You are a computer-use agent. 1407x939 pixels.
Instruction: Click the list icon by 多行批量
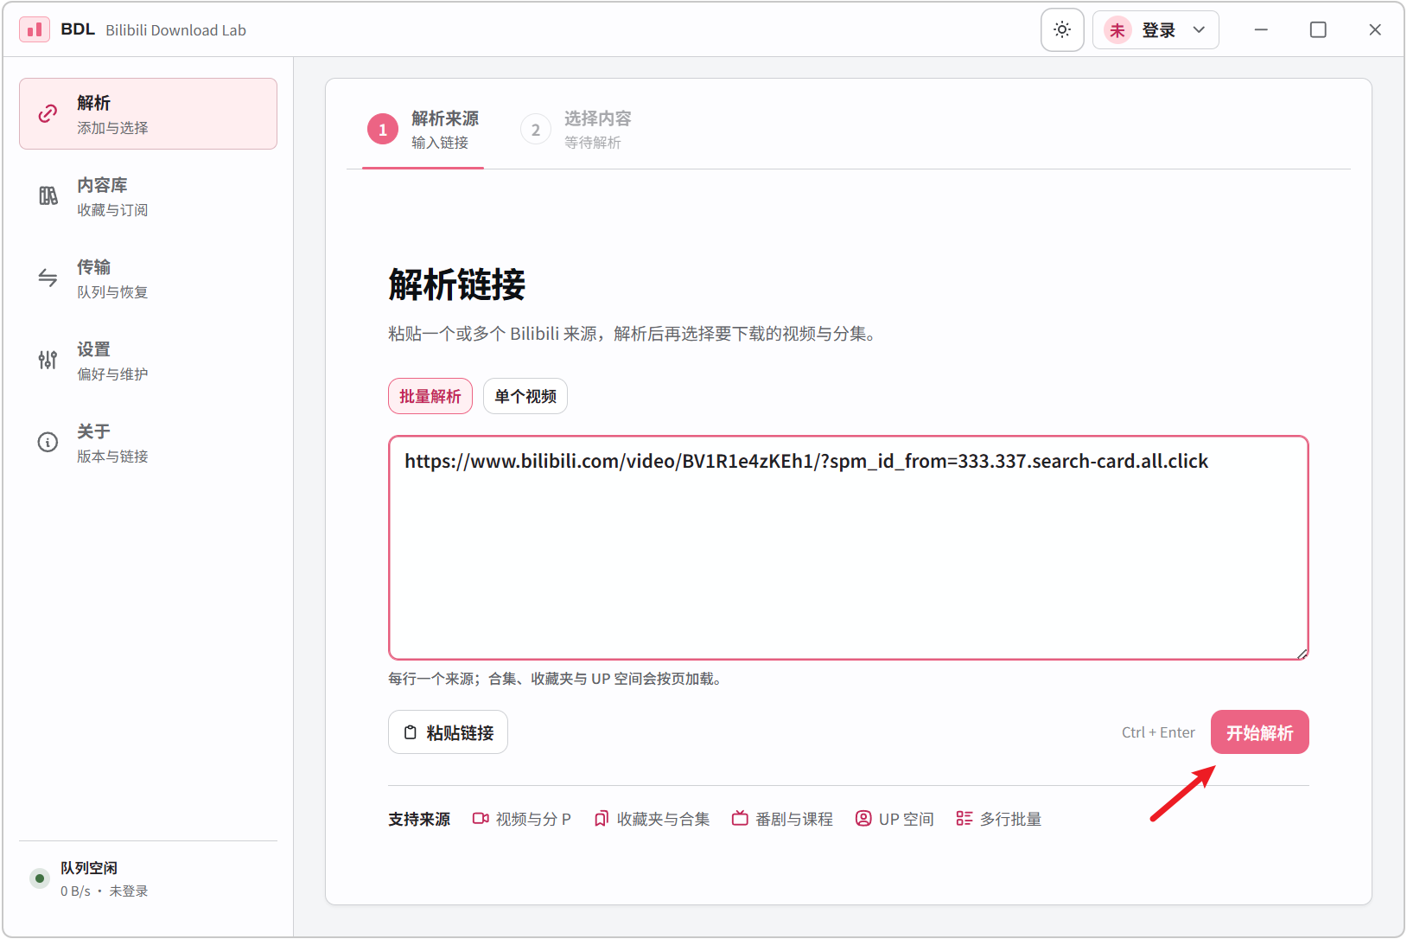pyautogui.click(x=965, y=818)
